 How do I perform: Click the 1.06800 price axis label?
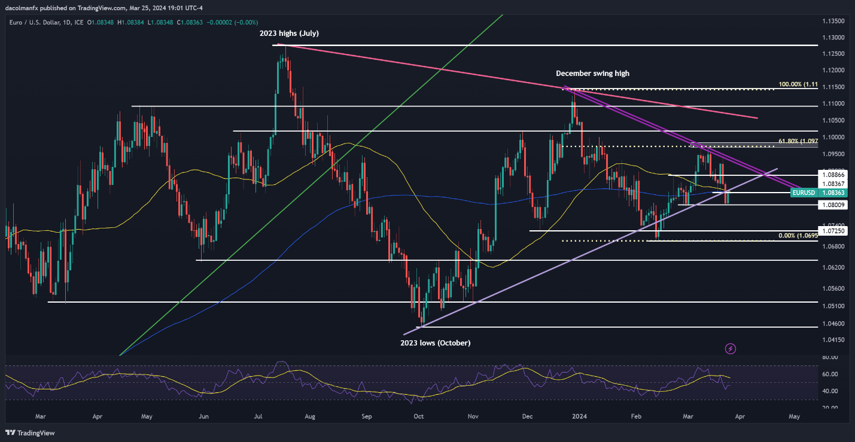pos(833,246)
